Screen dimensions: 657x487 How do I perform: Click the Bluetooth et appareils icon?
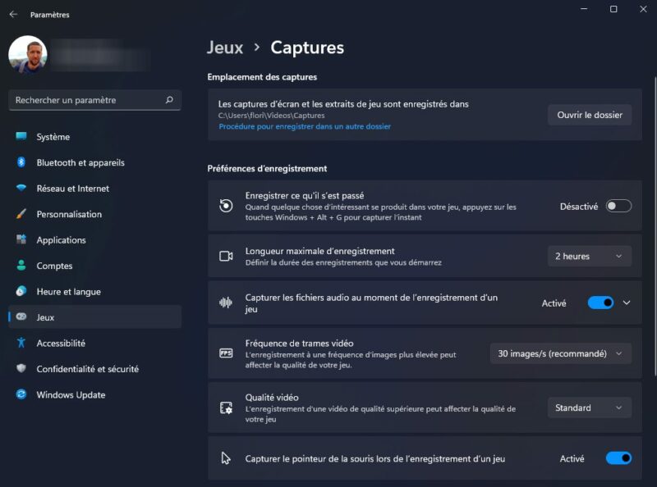click(x=21, y=162)
